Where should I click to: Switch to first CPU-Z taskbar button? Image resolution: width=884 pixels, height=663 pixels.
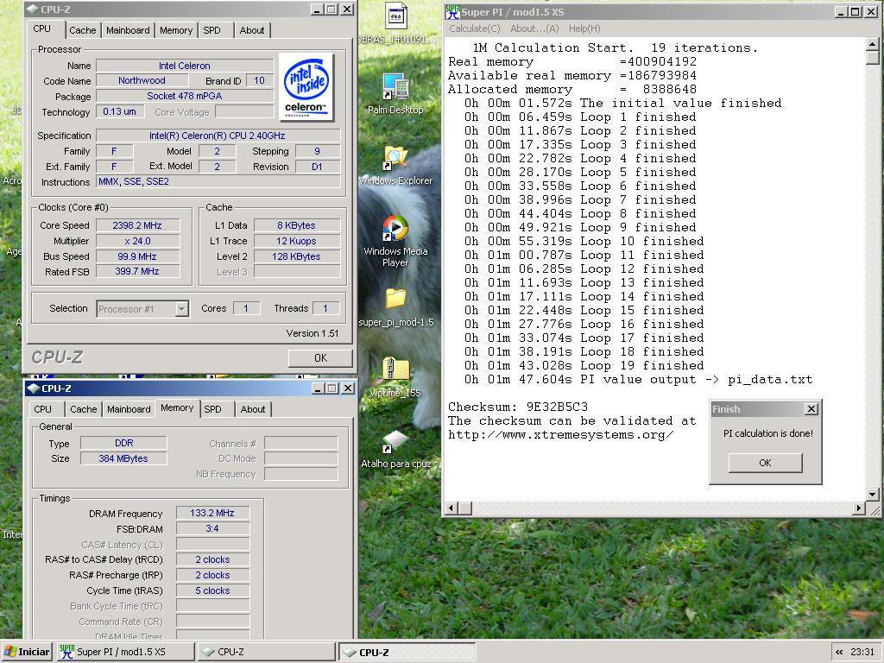(x=266, y=652)
